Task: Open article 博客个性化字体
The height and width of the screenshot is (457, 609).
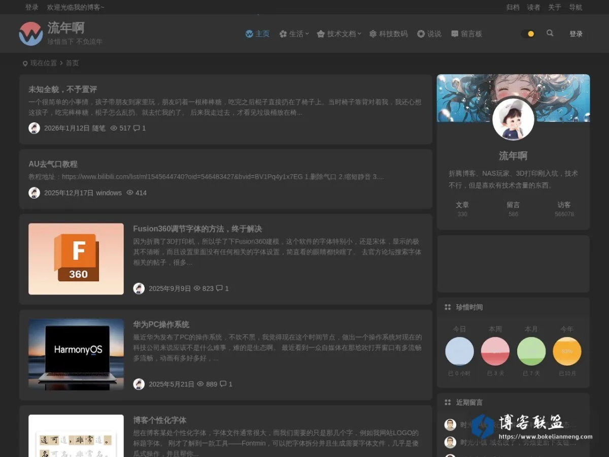Action: pyautogui.click(x=160, y=420)
